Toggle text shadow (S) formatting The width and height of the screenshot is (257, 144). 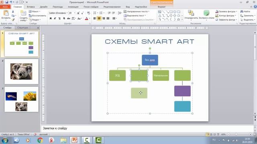pos(64,18)
